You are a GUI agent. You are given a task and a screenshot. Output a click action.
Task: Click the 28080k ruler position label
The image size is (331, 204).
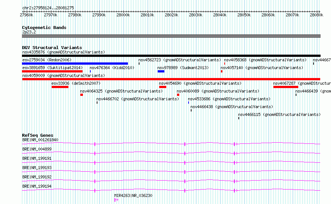click(316, 15)
